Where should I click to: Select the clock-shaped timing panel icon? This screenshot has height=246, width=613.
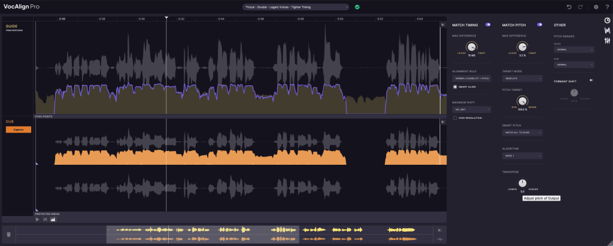[x=607, y=20]
